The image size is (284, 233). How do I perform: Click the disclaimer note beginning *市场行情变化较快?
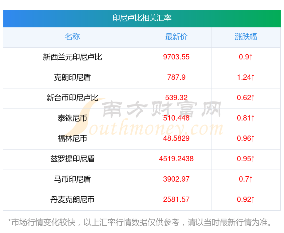[140, 222]
